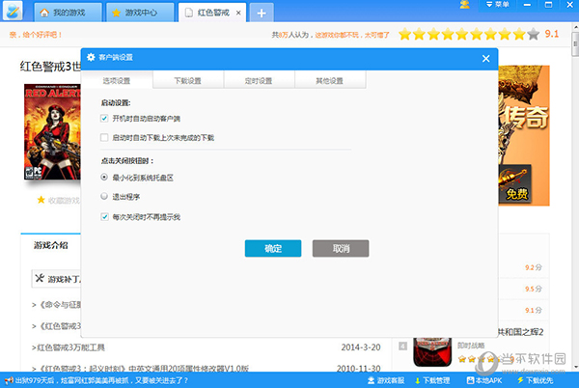Toggle 下载优先 in status bar
Viewport: 579px width, 388px height.
coord(535,380)
